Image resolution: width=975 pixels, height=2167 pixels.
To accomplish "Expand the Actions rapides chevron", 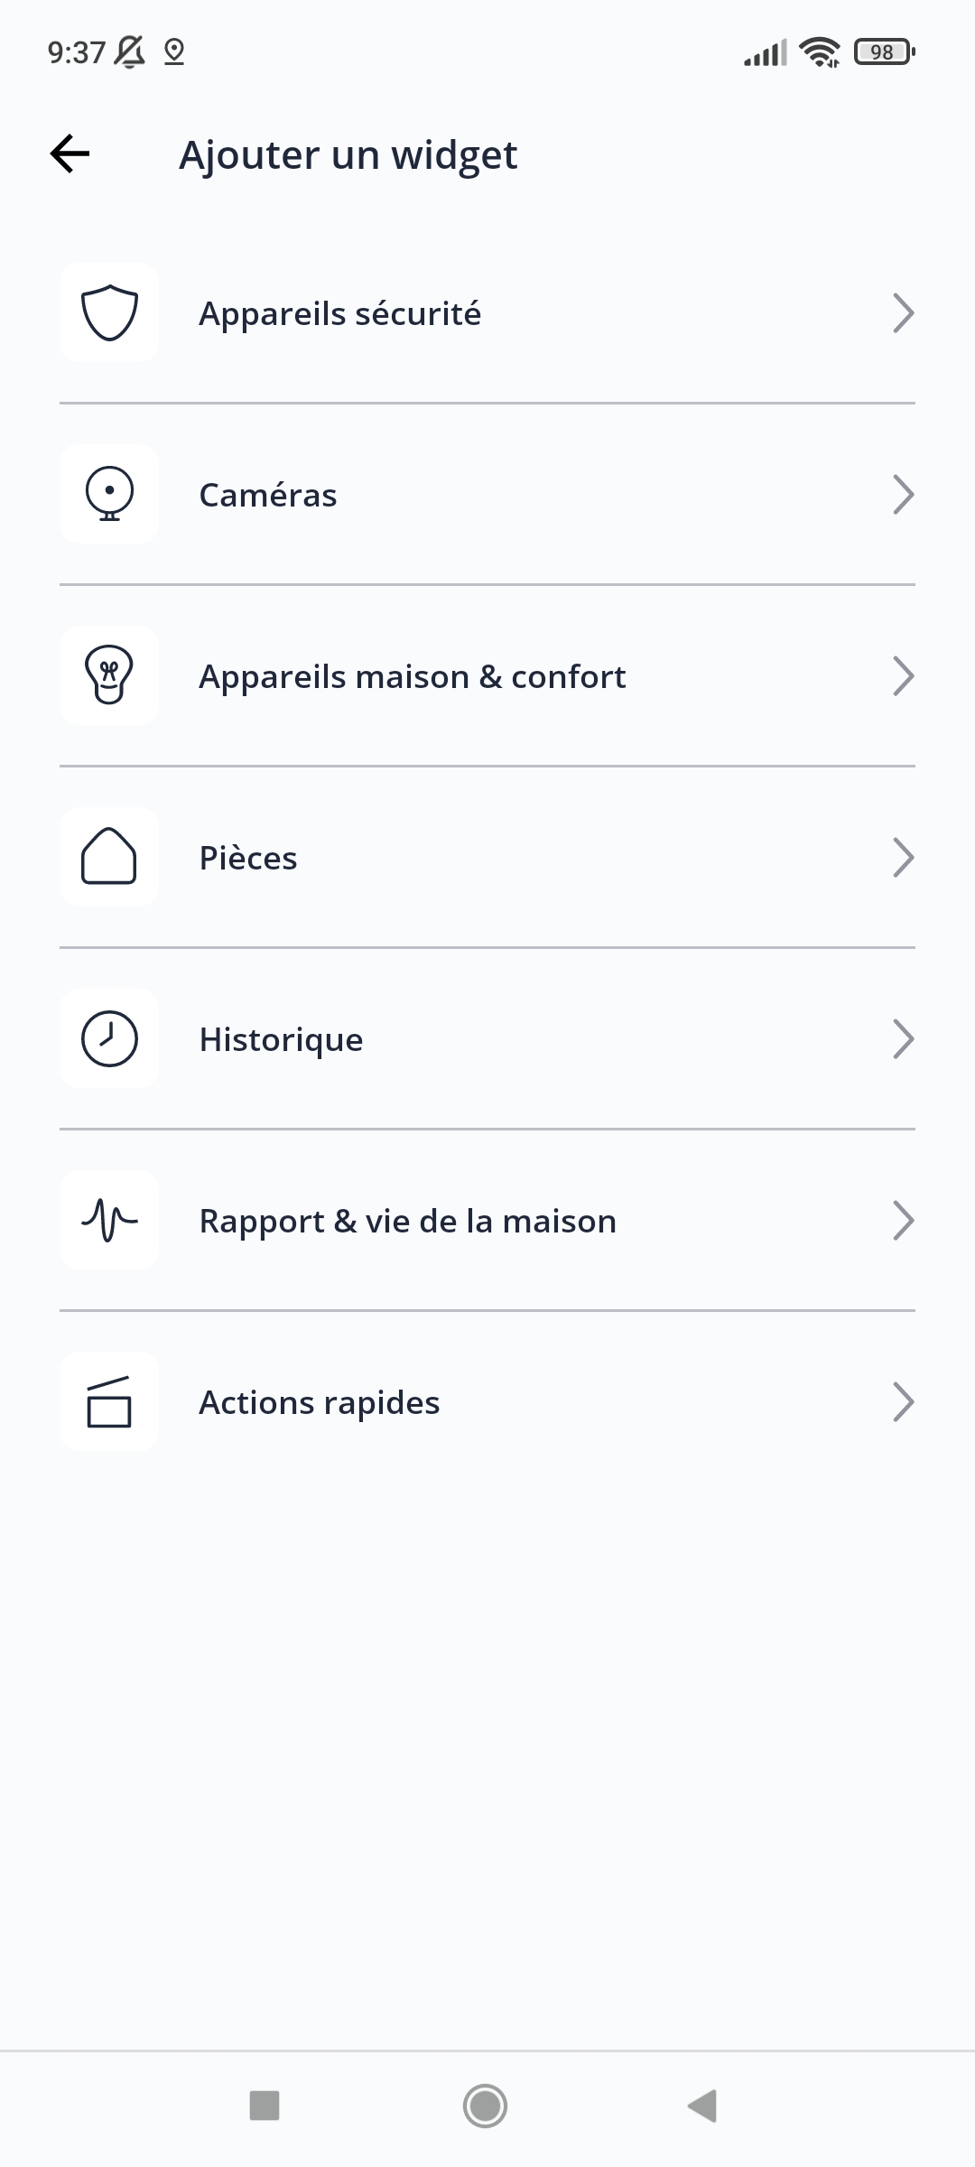I will tap(903, 1402).
